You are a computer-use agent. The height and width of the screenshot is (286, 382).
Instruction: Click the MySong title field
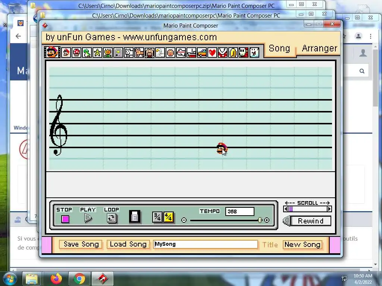coord(206,244)
